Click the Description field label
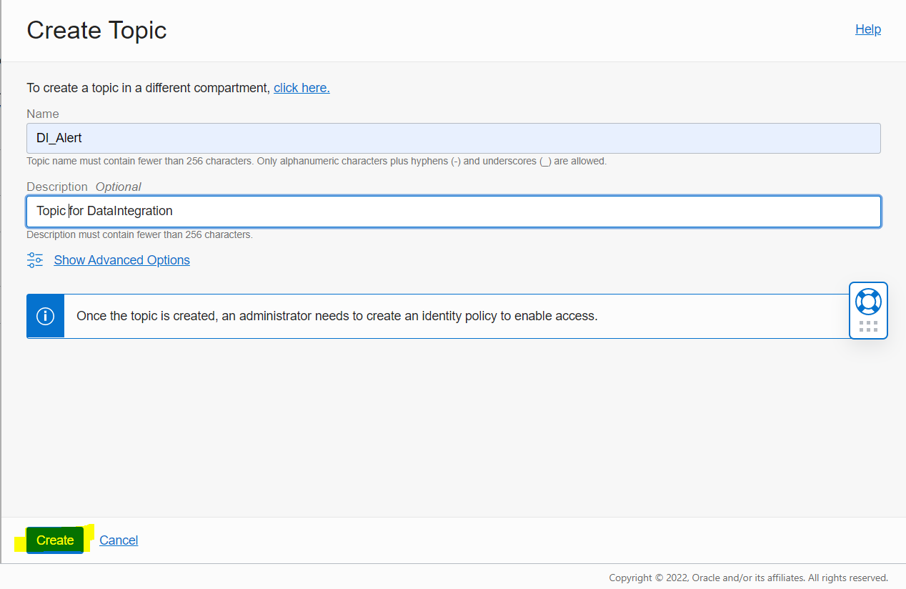 (57, 187)
